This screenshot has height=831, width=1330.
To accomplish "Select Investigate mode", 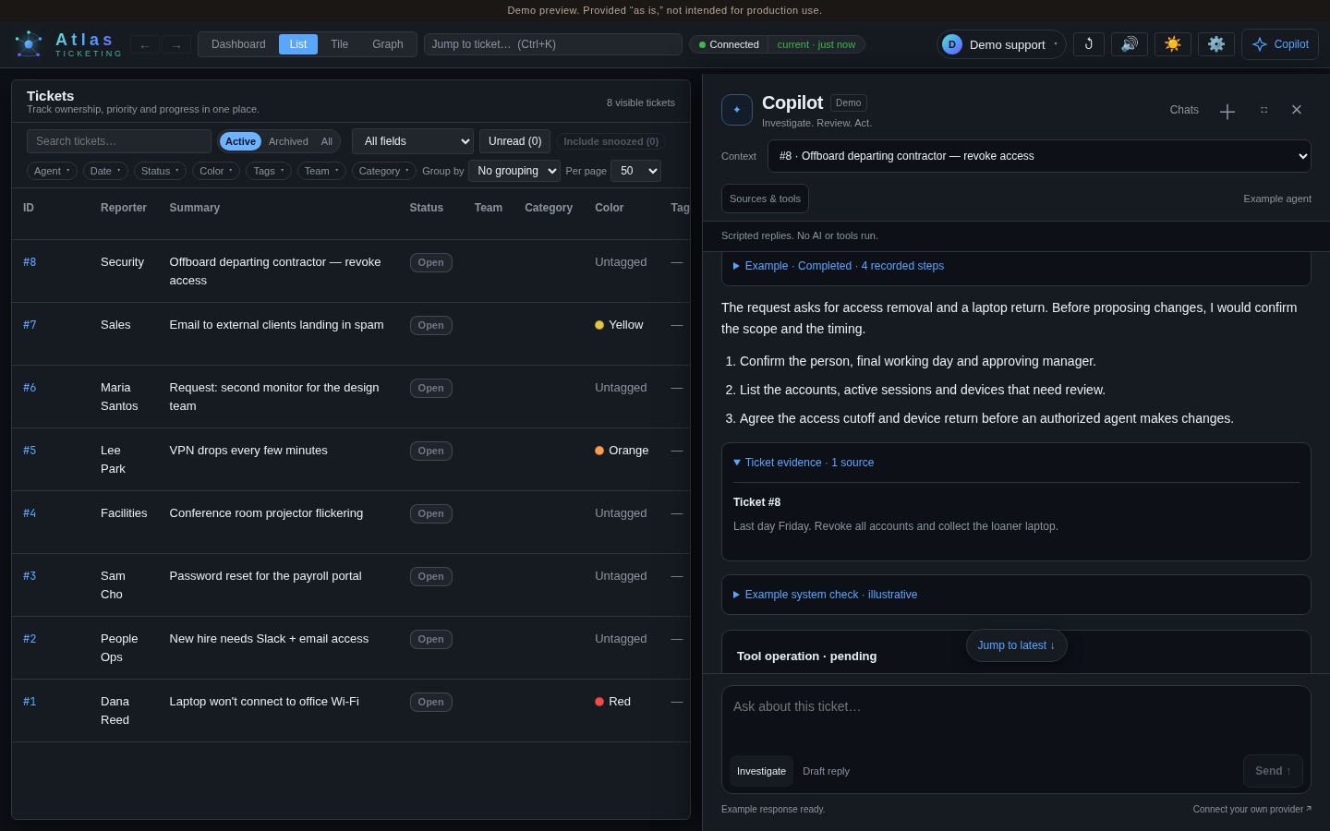I will 761,771.
